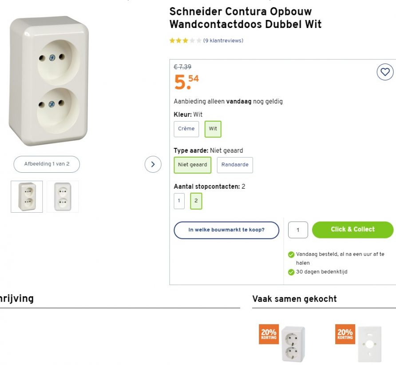Choose Randaarde earth type
This screenshot has height=365, width=396.
pos(235,165)
